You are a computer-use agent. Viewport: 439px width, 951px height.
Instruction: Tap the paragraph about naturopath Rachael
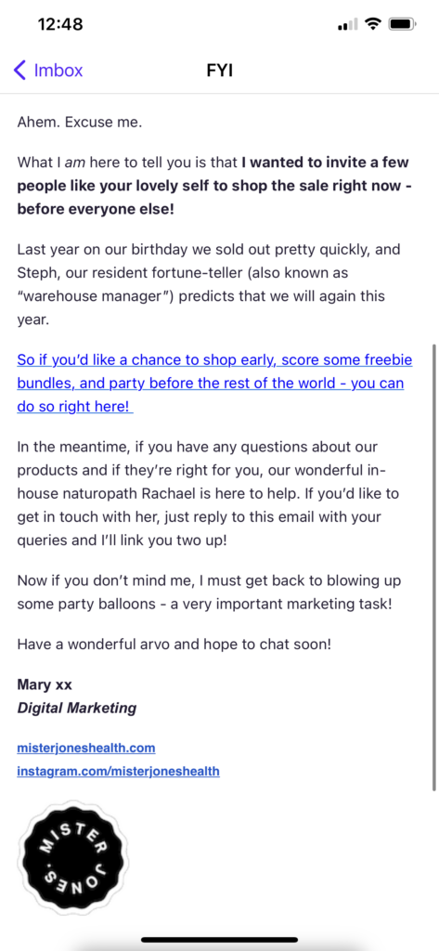coord(208,494)
